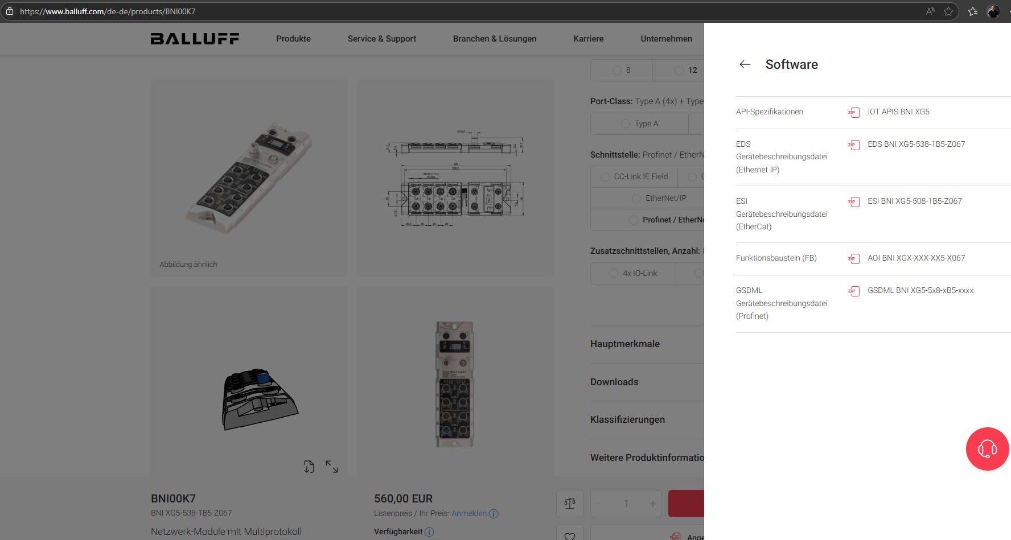The height and width of the screenshot is (540, 1011).
Task: Open AOI BNI XGX-XXX-XX5-X067 download link
Action: tap(916, 258)
